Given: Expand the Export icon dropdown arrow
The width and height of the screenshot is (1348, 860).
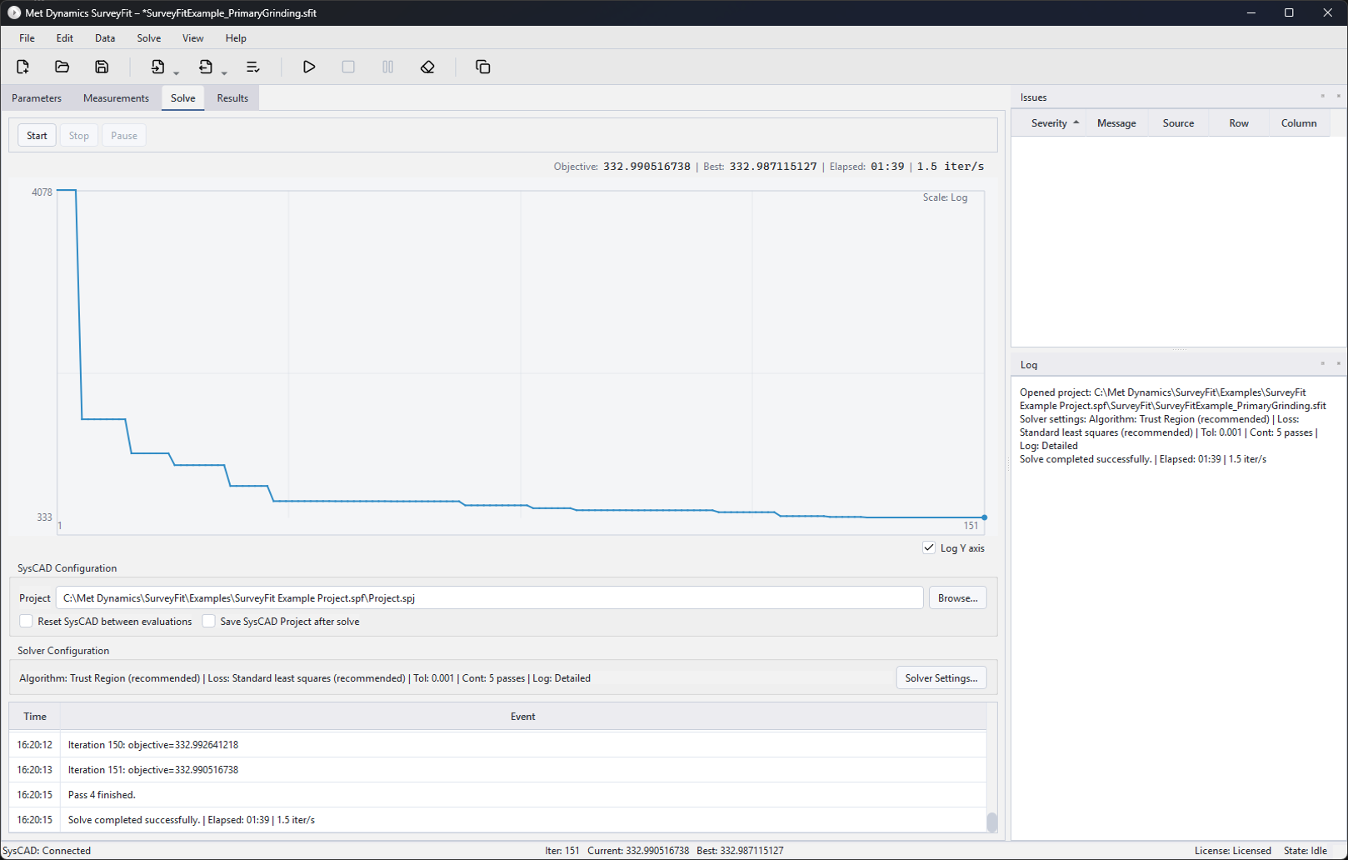Looking at the screenshot, I should [x=224, y=73].
